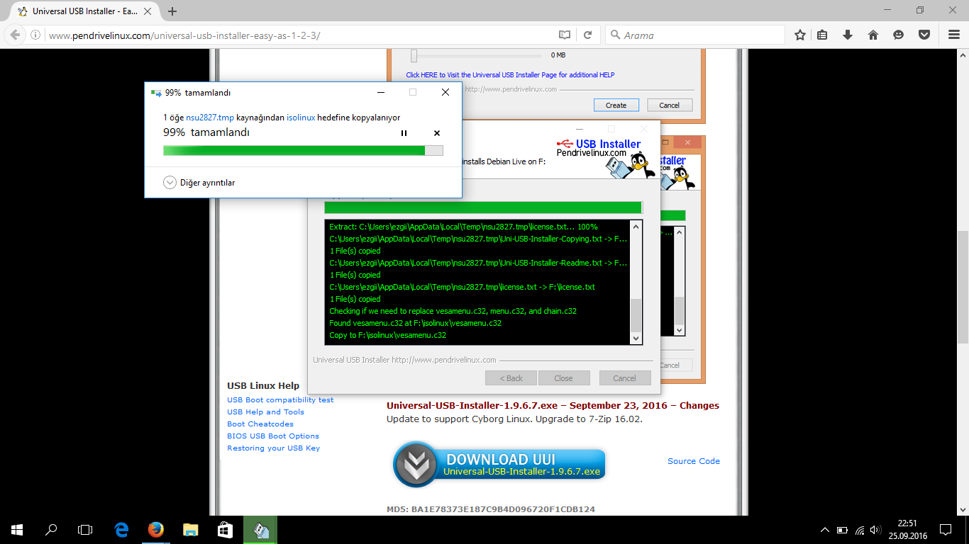This screenshot has height=544, width=969.
Task: Click the nsu2827.tmp source link
Action: (x=210, y=118)
